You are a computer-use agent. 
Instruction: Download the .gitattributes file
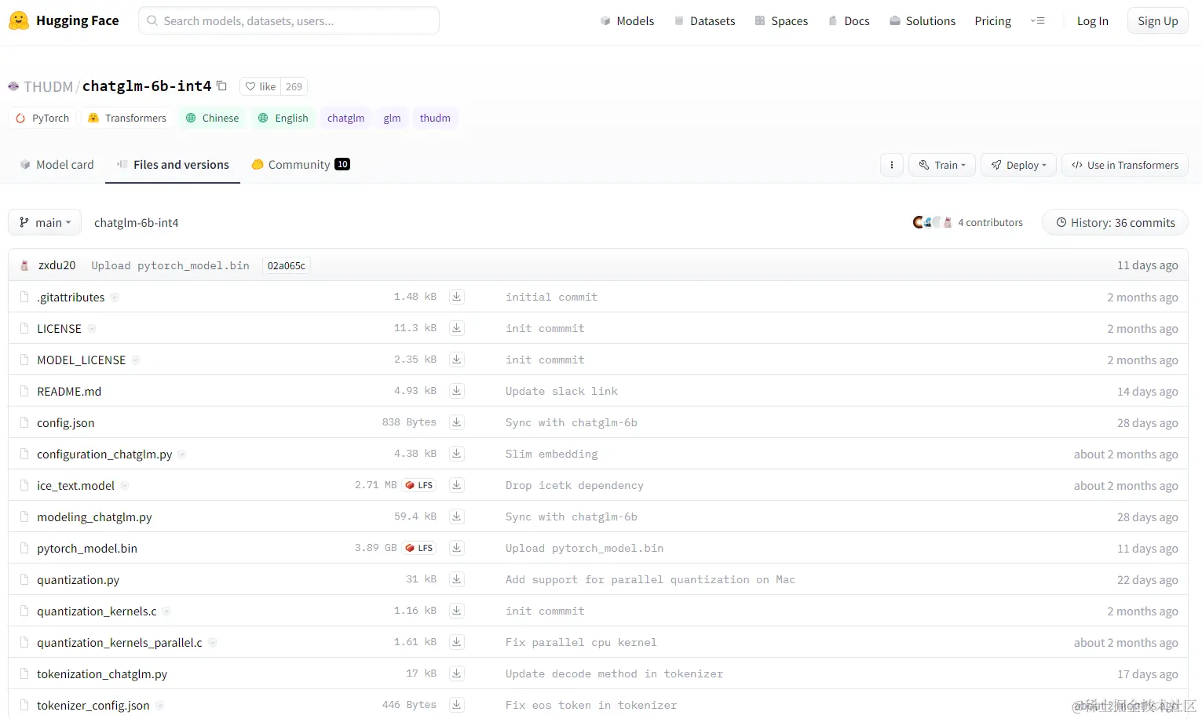pyautogui.click(x=456, y=297)
